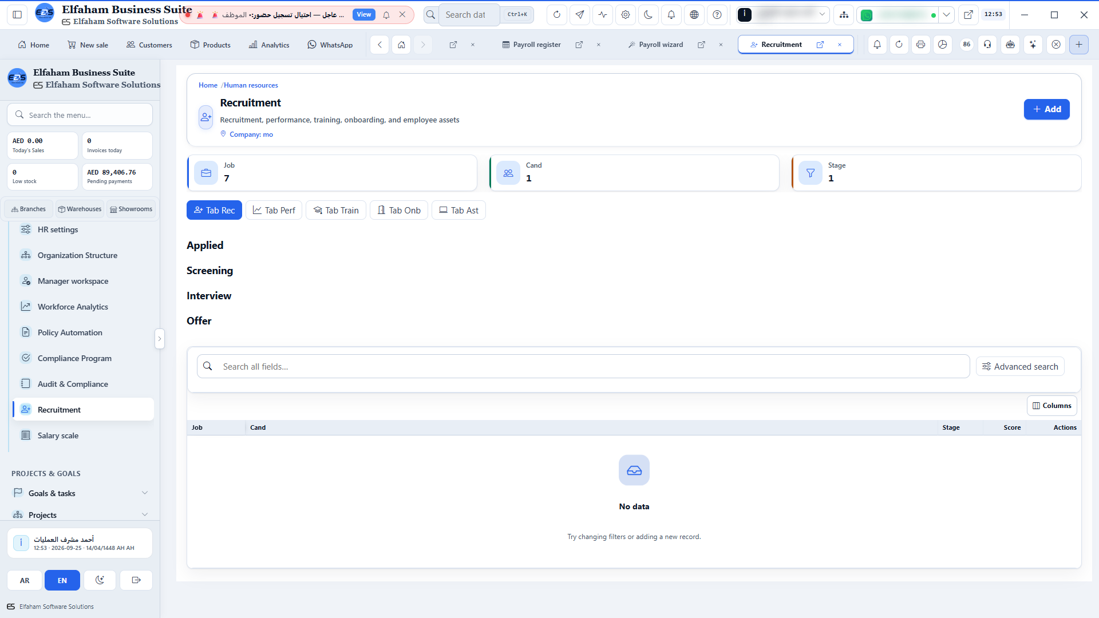The width and height of the screenshot is (1099, 618).
Task: Switch to Tab Perf tab
Action: [274, 211]
